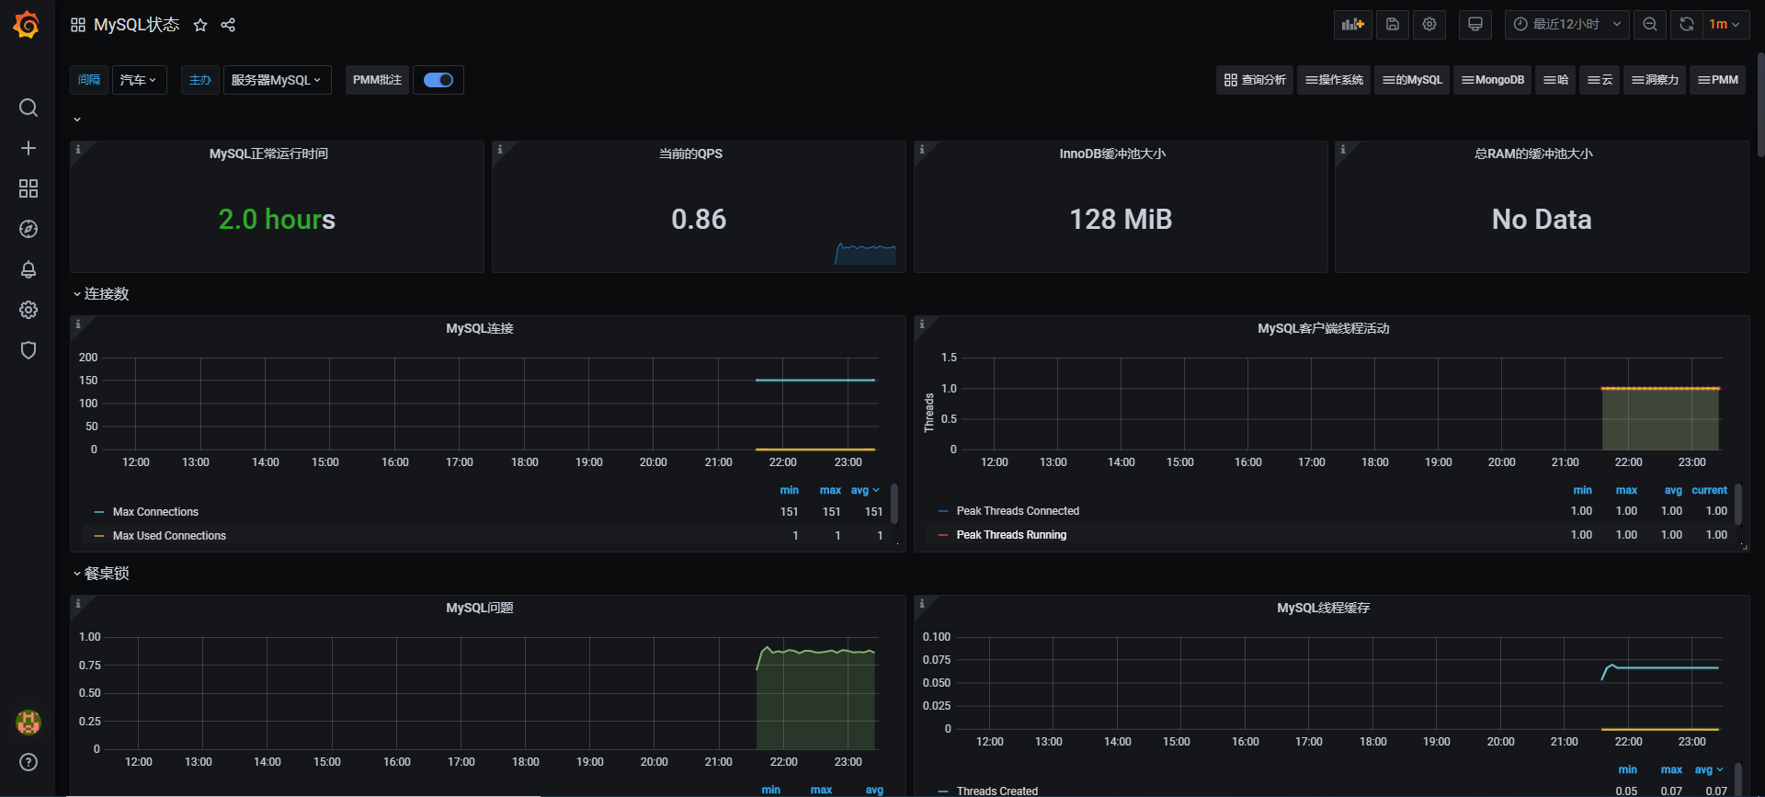
Task: Sort MySQL连接 legend by avg
Action: click(x=865, y=490)
